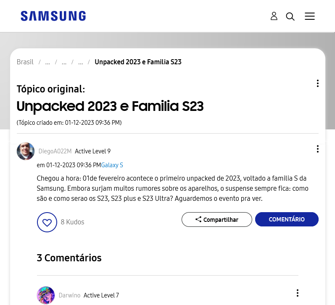
Task: Open the user account icon
Action: click(274, 16)
